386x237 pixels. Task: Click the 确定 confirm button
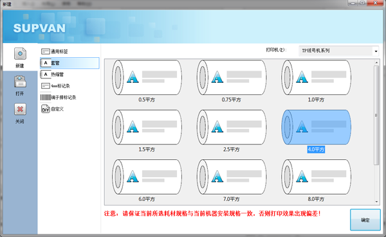(365, 220)
